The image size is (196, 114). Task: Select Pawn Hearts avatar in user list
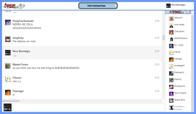171,94
